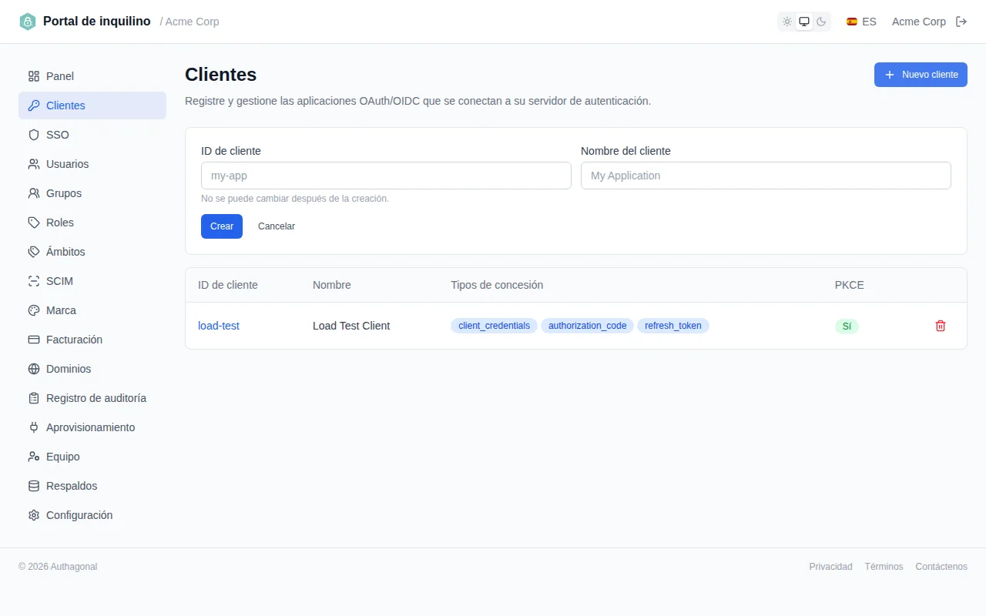Click the Registro de auditoría clipboard icon

(34, 398)
